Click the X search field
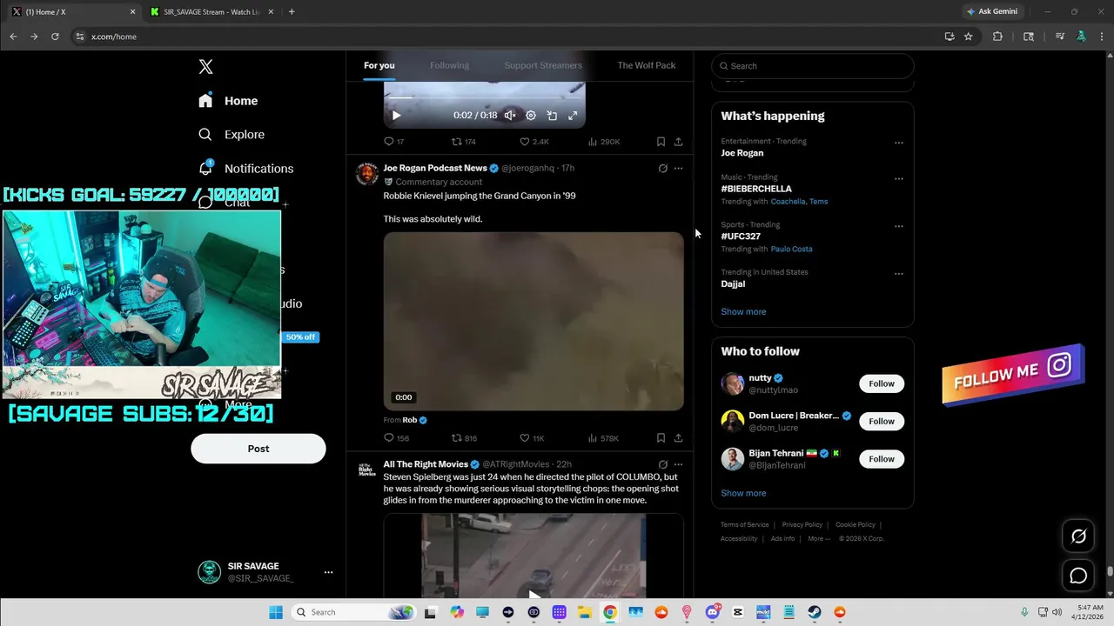This screenshot has height=626, width=1114. tap(813, 66)
